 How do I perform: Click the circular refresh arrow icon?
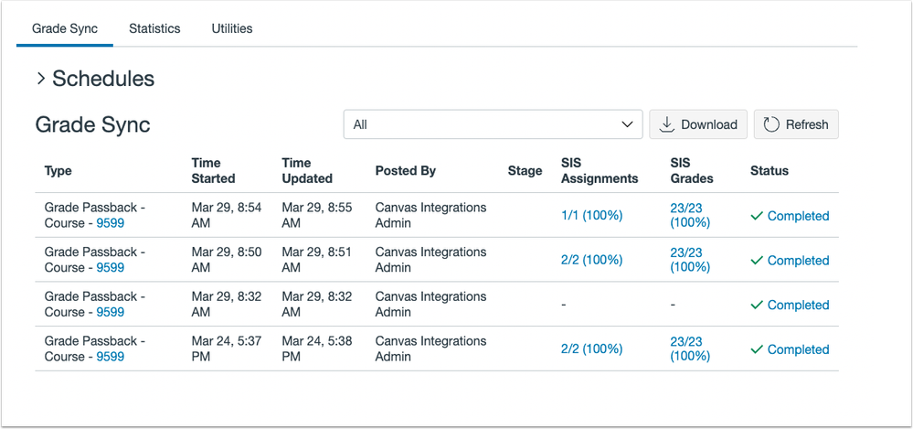770,124
